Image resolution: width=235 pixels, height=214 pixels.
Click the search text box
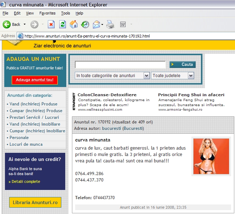pos(120,64)
